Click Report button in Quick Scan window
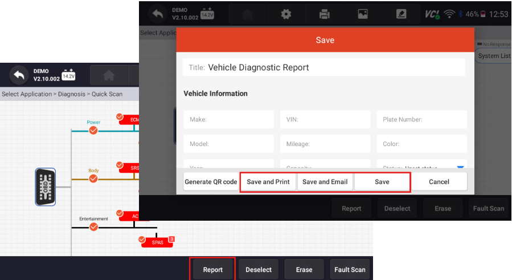The height and width of the screenshot is (280, 512). pyautogui.click(x=213, y=270)
